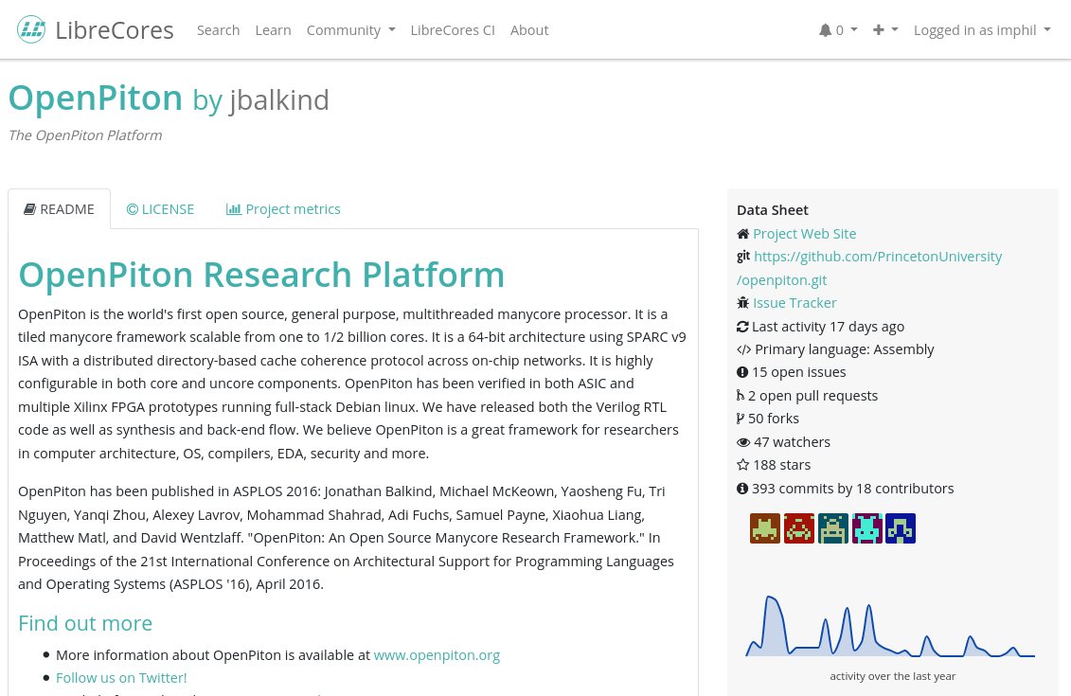
Task: Go to Search page
Action: (x=218, y=30)
